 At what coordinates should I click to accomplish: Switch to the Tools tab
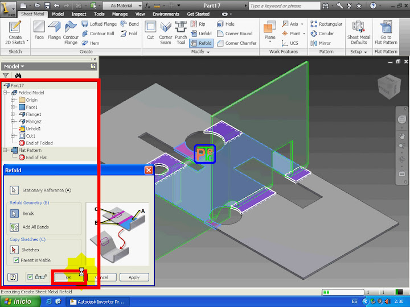(99, 14)
